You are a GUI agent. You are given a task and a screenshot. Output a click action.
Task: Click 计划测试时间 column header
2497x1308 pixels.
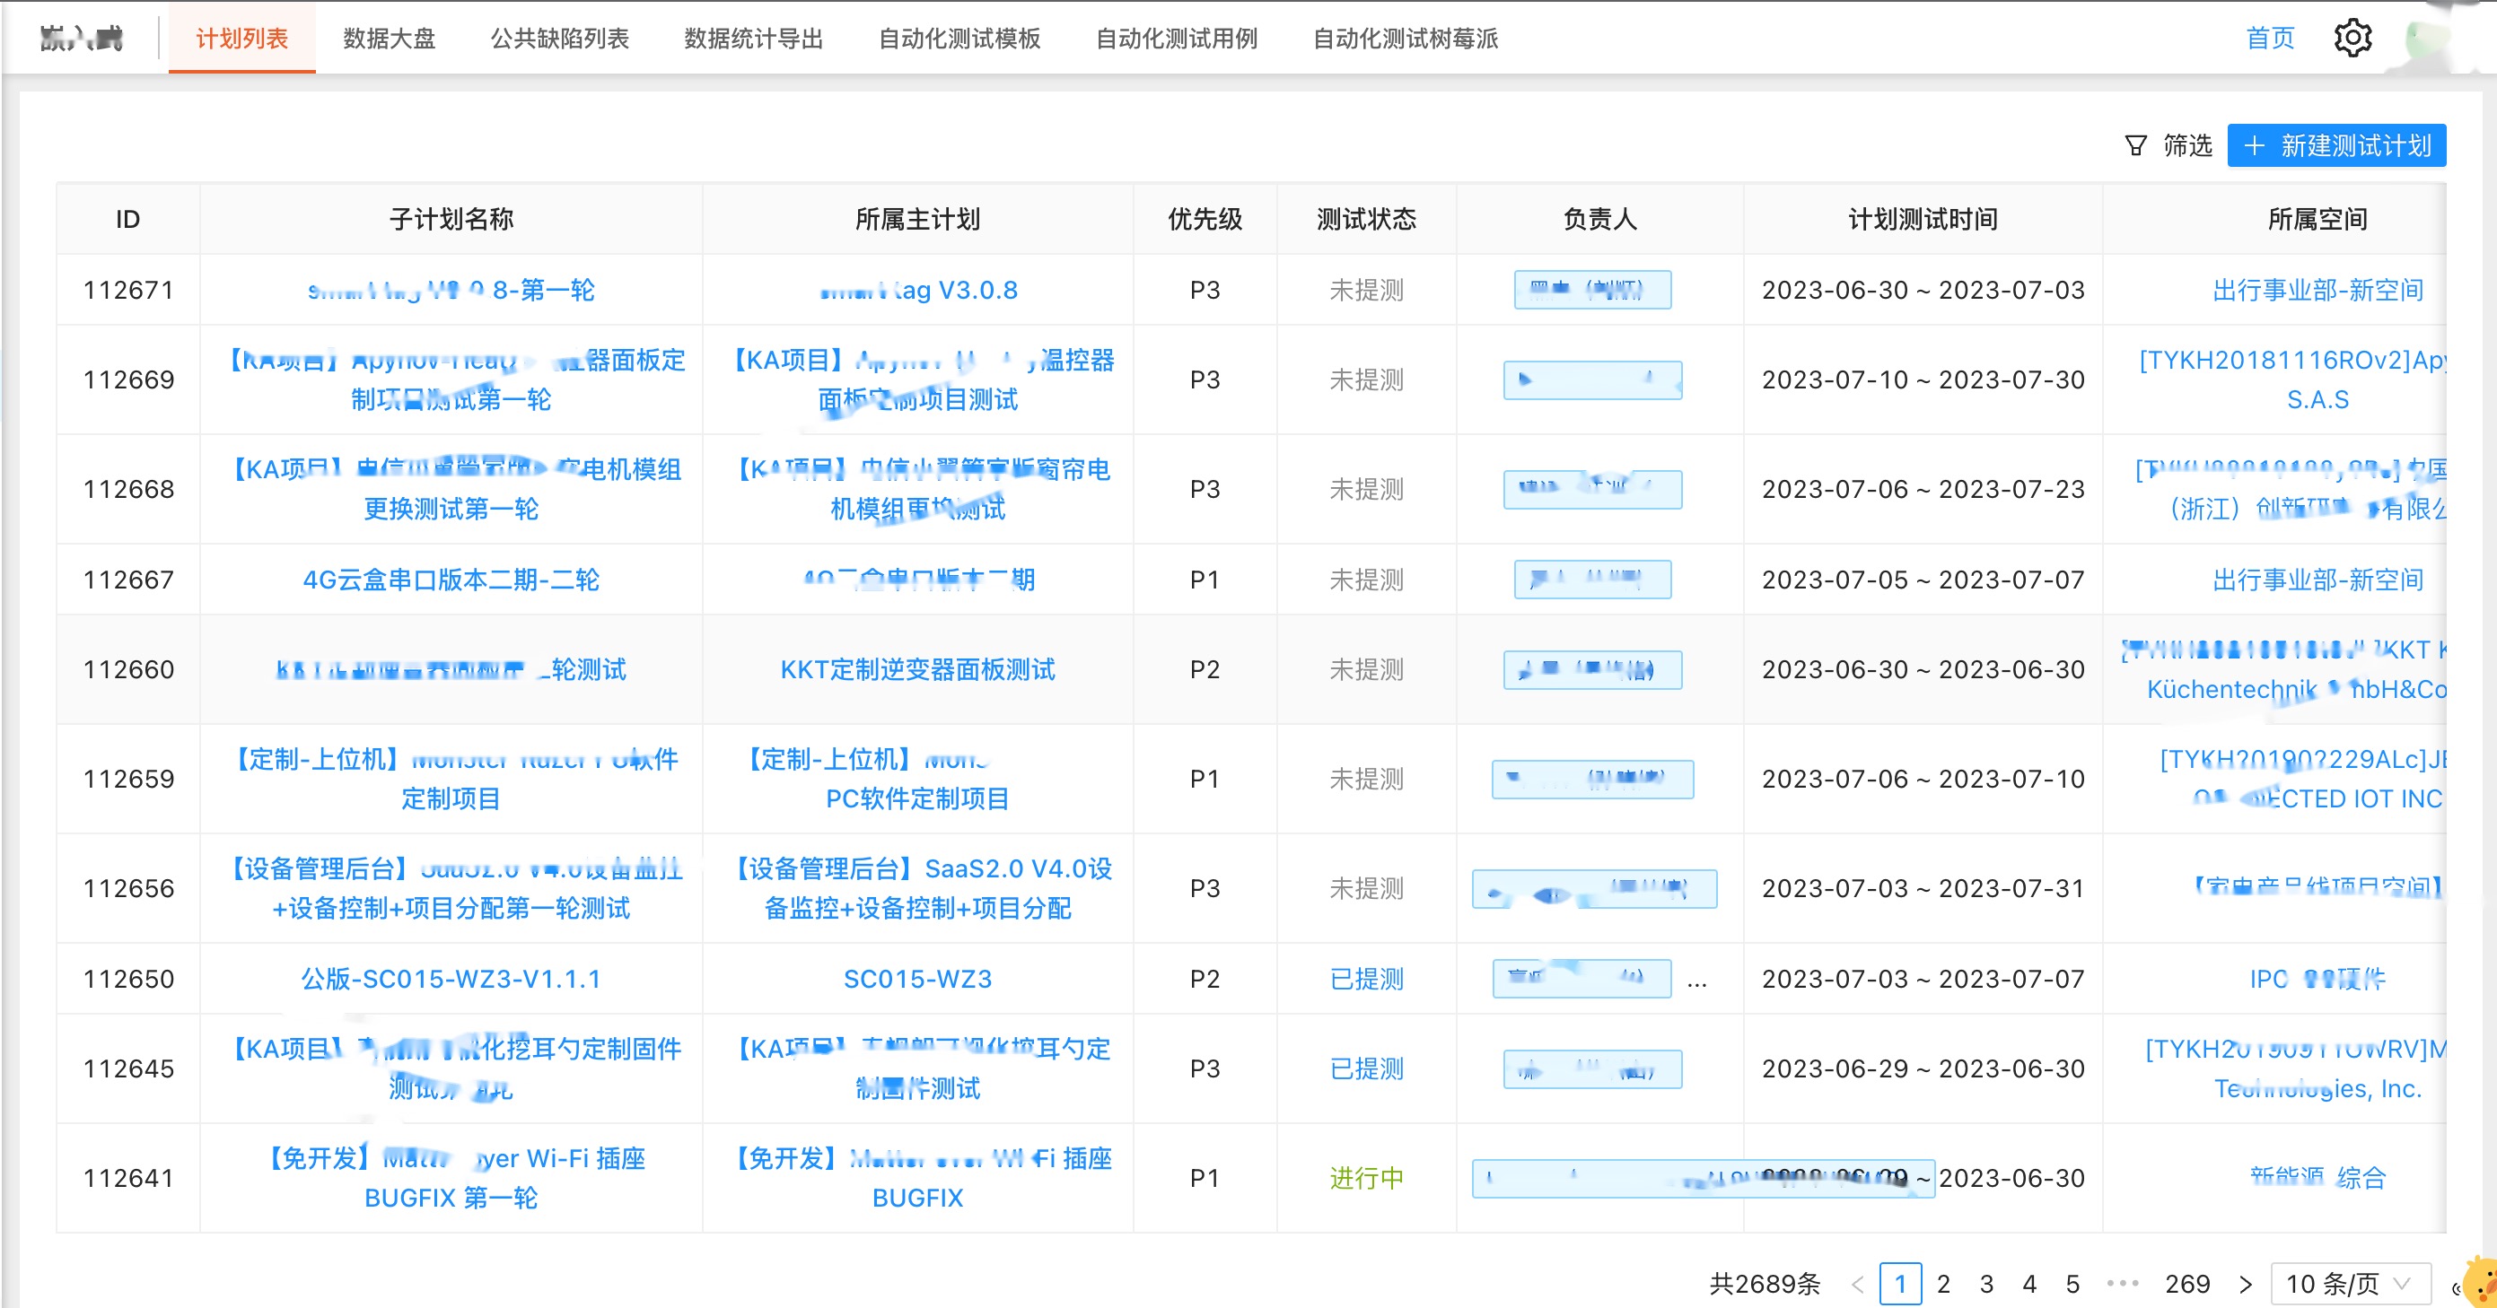1923,220
